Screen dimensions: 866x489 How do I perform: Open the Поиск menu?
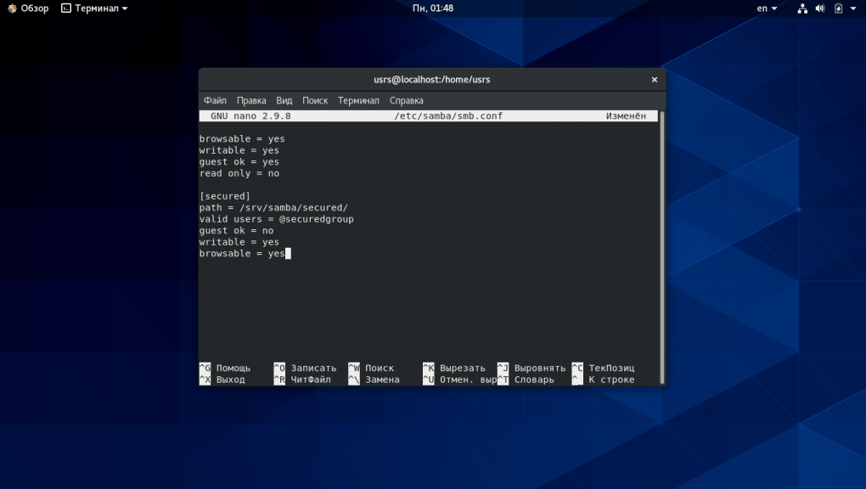[x=315, y=100]
